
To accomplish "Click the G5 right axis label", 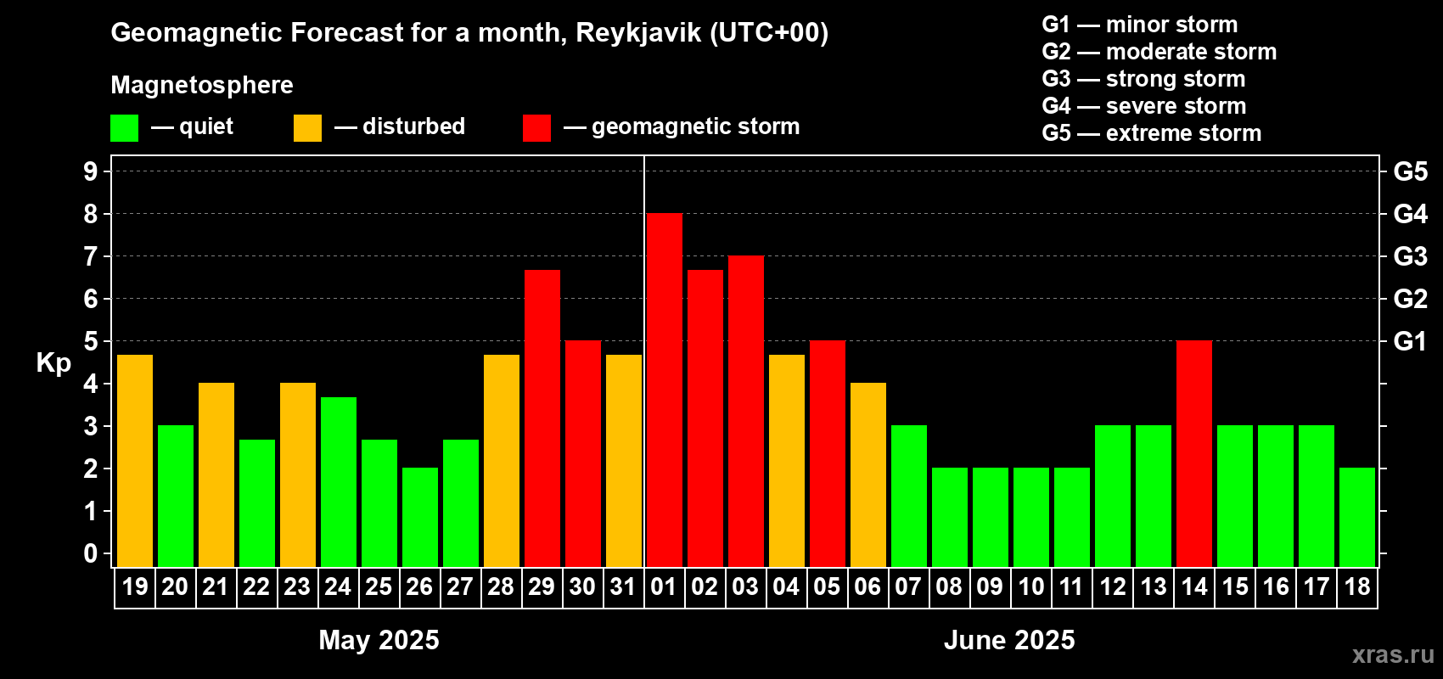I will pyautogui.click(x=1411, y=171).
